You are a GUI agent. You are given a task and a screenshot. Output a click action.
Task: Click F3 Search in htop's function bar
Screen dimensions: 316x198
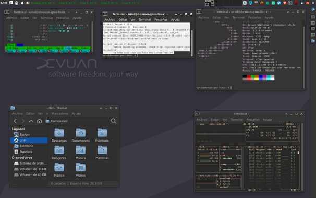point(31,51)
